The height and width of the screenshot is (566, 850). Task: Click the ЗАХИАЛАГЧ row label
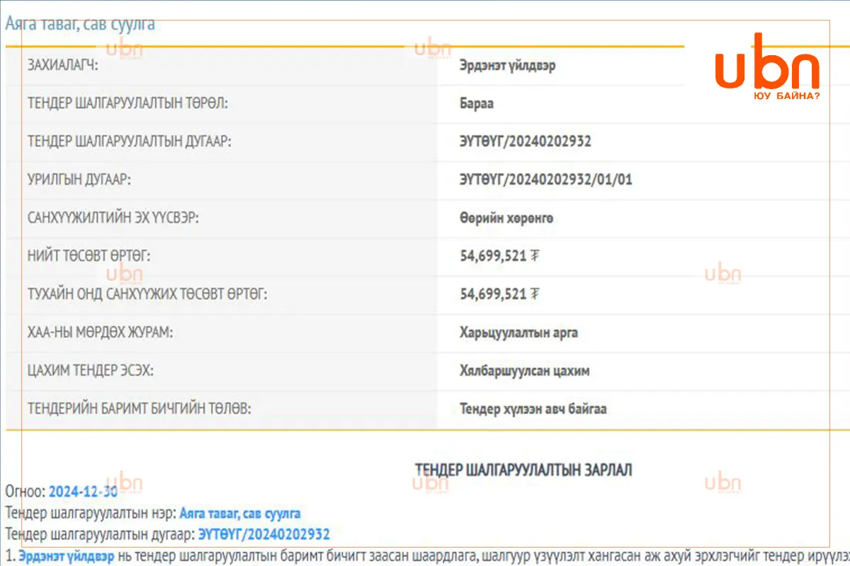(63, 65)
